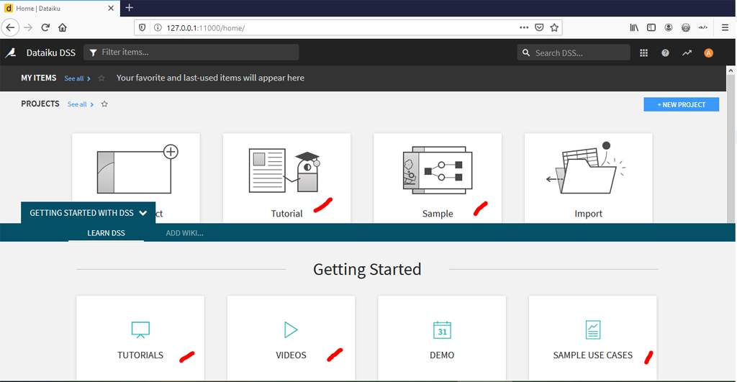Click the + New Project button
Screen dimensions: 737x382
tap(682, 104)
